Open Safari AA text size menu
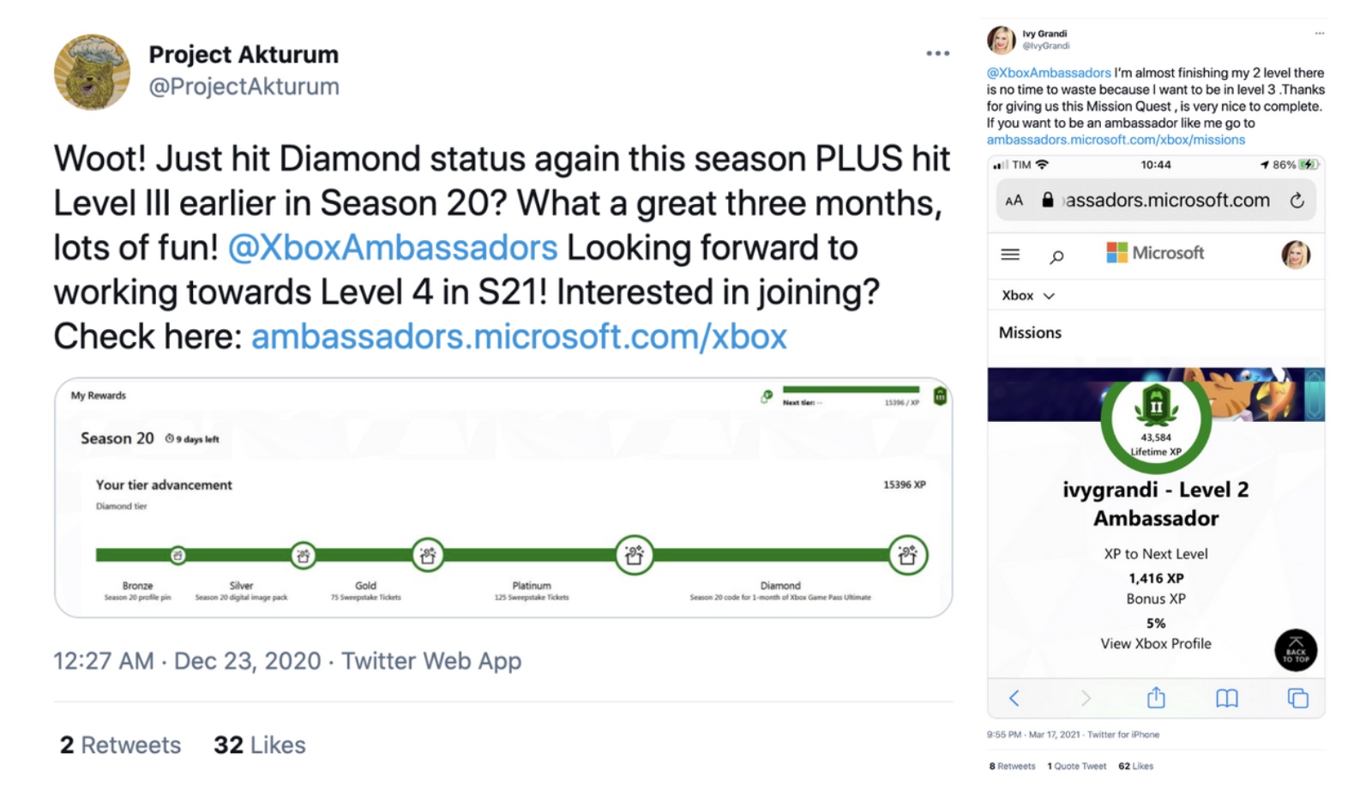The image size is (1372, 801). coord(1014,201)
